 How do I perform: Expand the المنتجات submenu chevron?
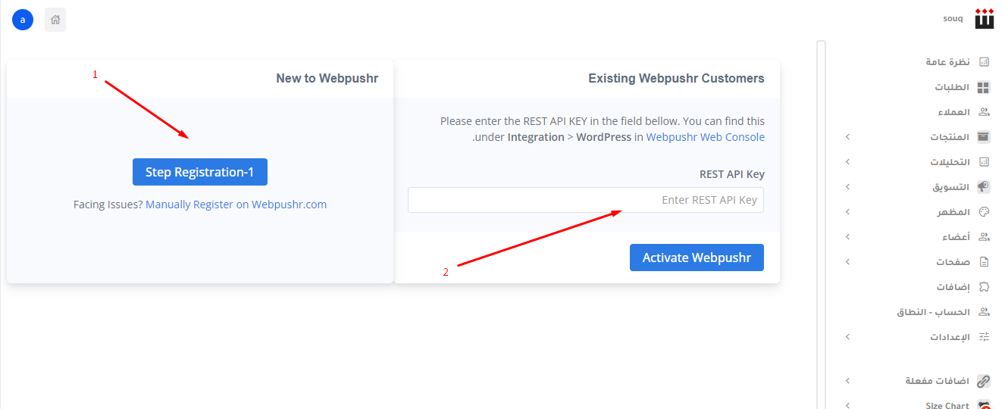point(847,137)
